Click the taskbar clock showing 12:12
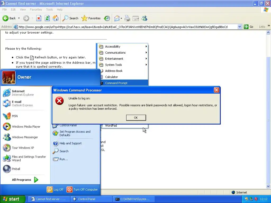The image size is (271, 203). (x=264, y=199)
